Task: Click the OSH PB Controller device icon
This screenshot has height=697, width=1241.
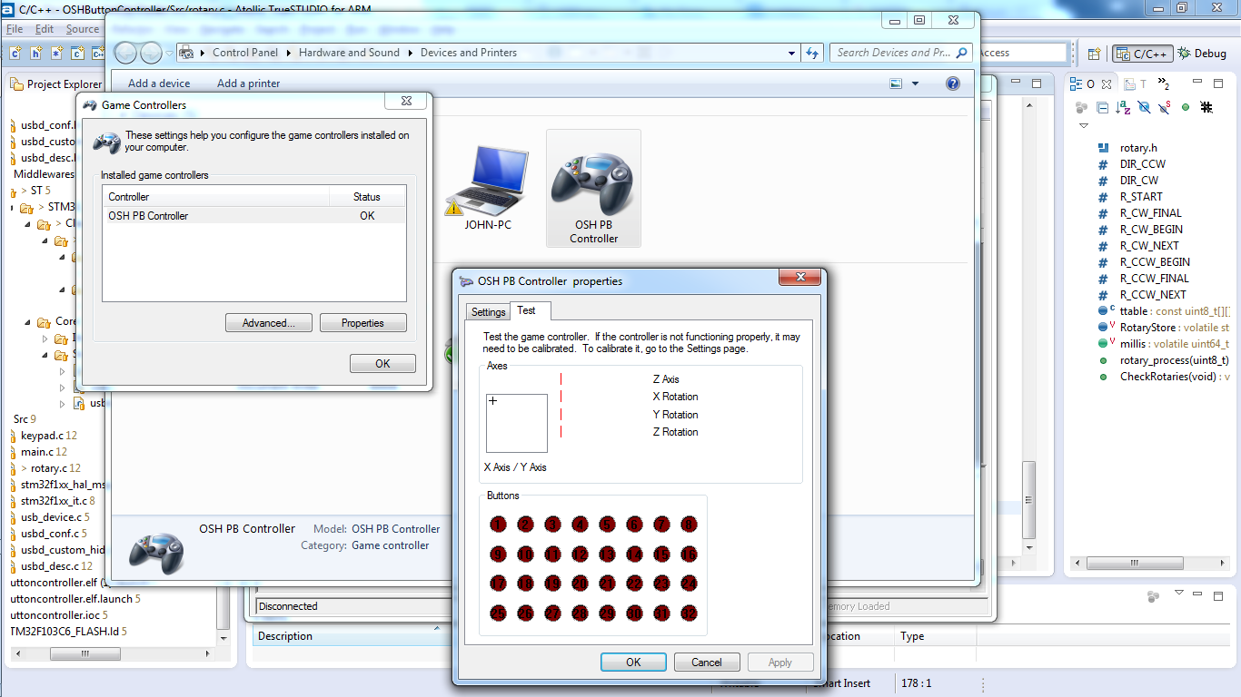Action: point(593,187)
